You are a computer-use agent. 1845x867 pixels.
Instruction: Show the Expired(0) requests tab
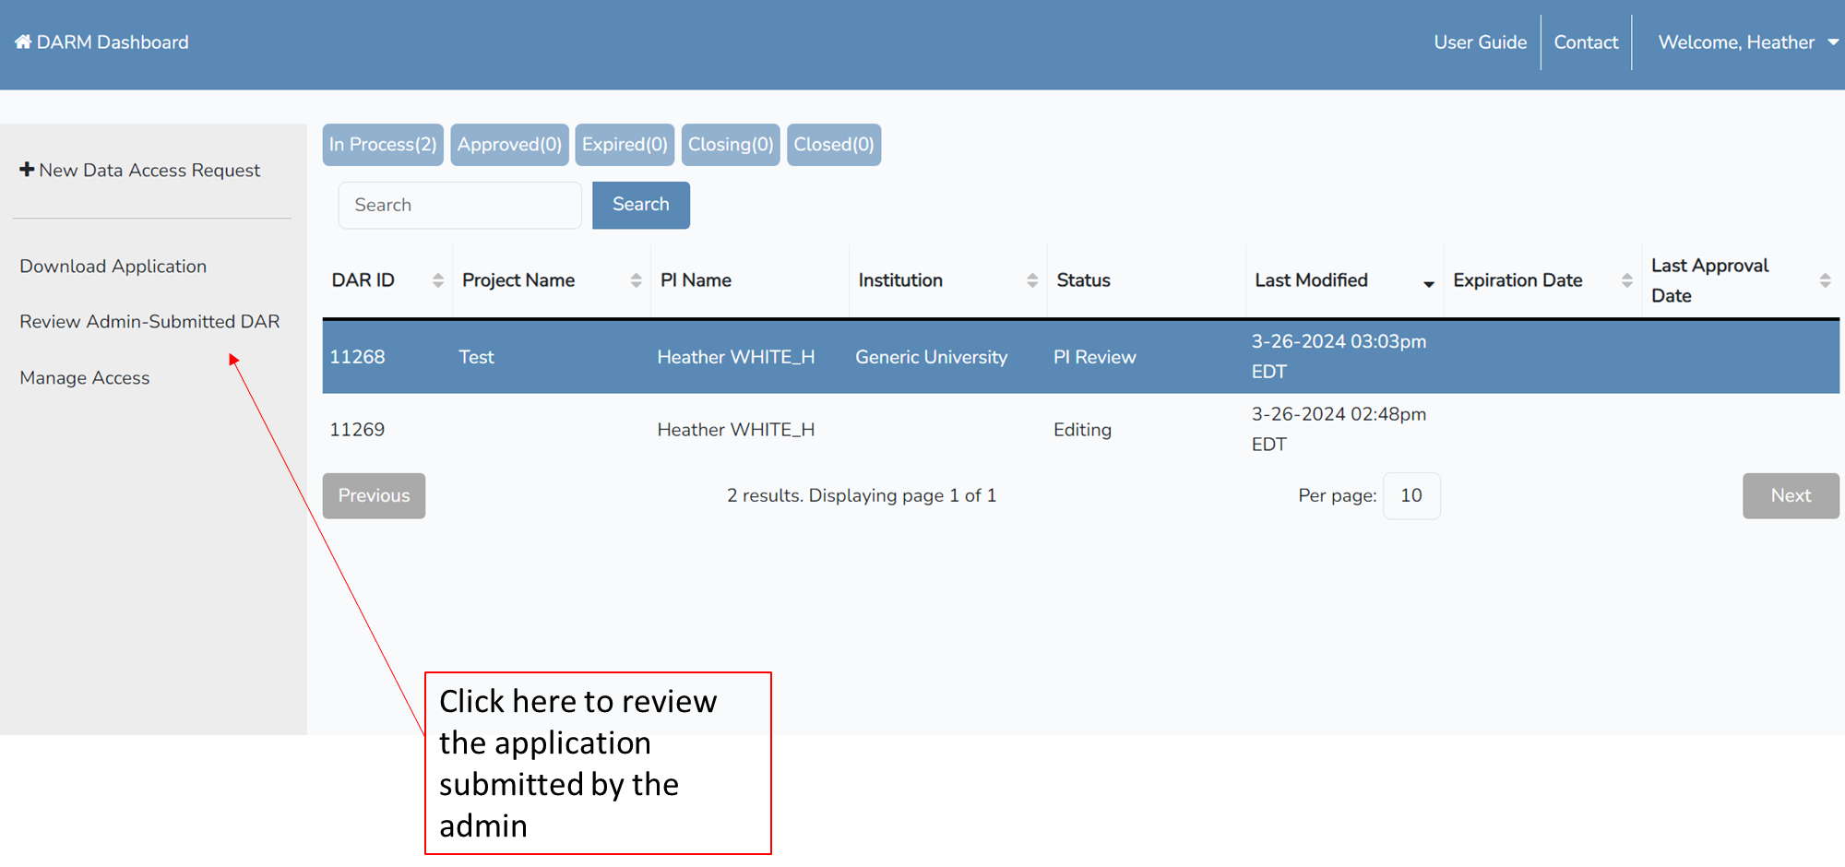click(625, 145)
